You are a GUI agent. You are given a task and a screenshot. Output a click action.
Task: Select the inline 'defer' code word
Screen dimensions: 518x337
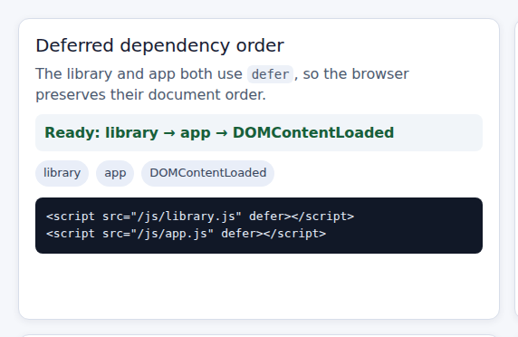[x=270, y=74]
